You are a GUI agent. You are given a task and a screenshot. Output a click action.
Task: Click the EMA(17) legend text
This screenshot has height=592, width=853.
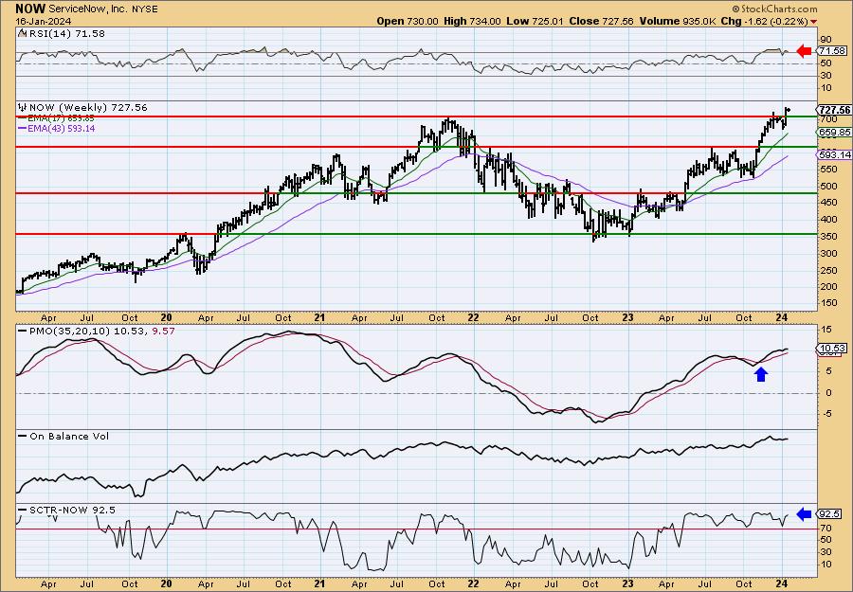click(x=61, y=118)
